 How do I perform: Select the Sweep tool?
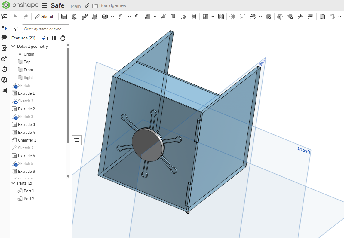pyautogui.click(x=84, y=17)
